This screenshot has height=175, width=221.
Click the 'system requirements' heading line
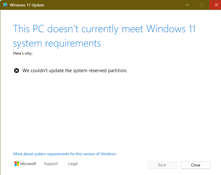(57, 43)
